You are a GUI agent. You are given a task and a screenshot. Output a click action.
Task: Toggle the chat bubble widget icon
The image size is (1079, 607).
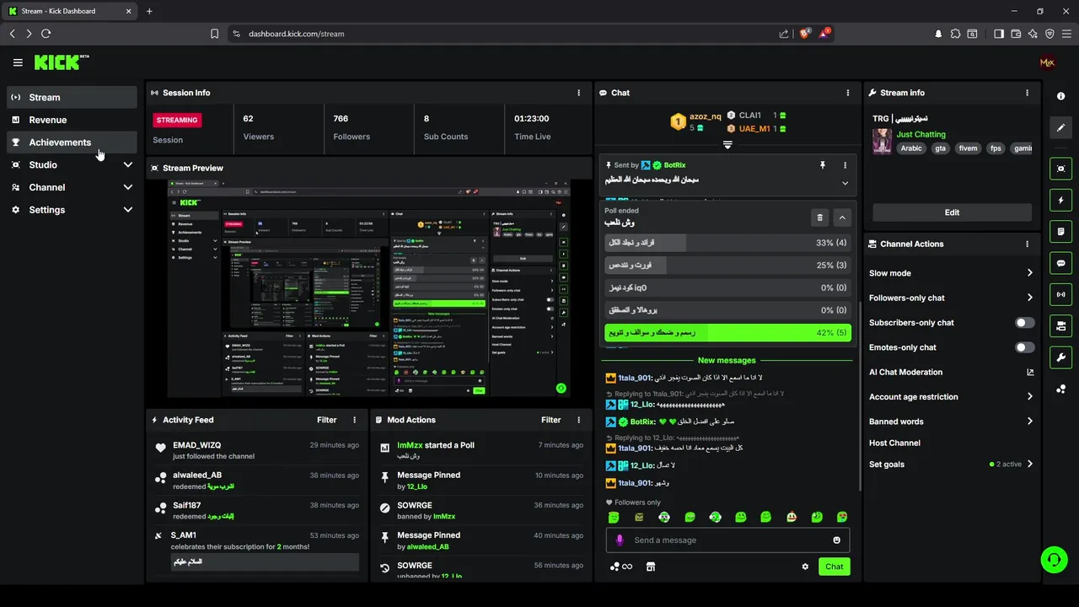point(1060,263)
